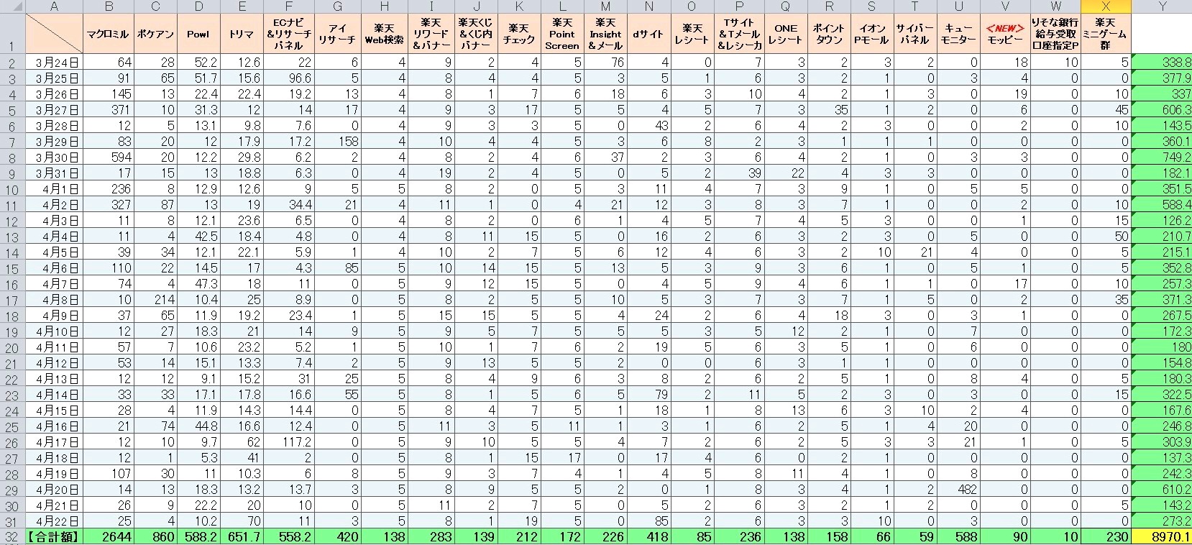Screen dimensions: 1192x545
Task: Click the 楽天Web検索 header cell
Action: pyautogui.click(x=384, y=34)
